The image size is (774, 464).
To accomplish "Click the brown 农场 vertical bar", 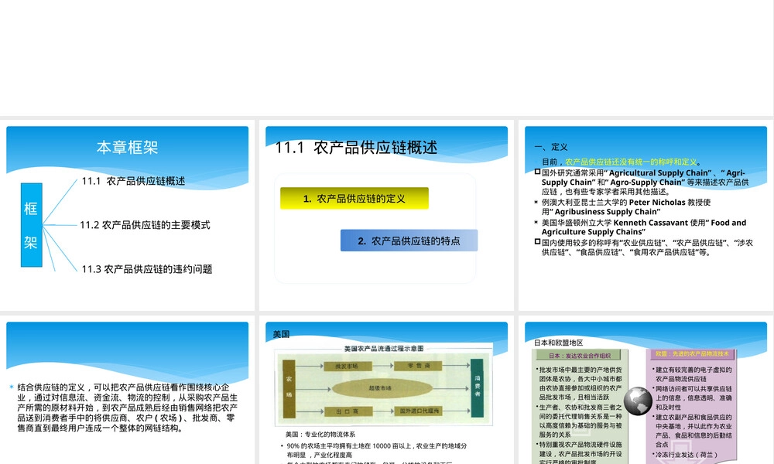I will point(289,388).
